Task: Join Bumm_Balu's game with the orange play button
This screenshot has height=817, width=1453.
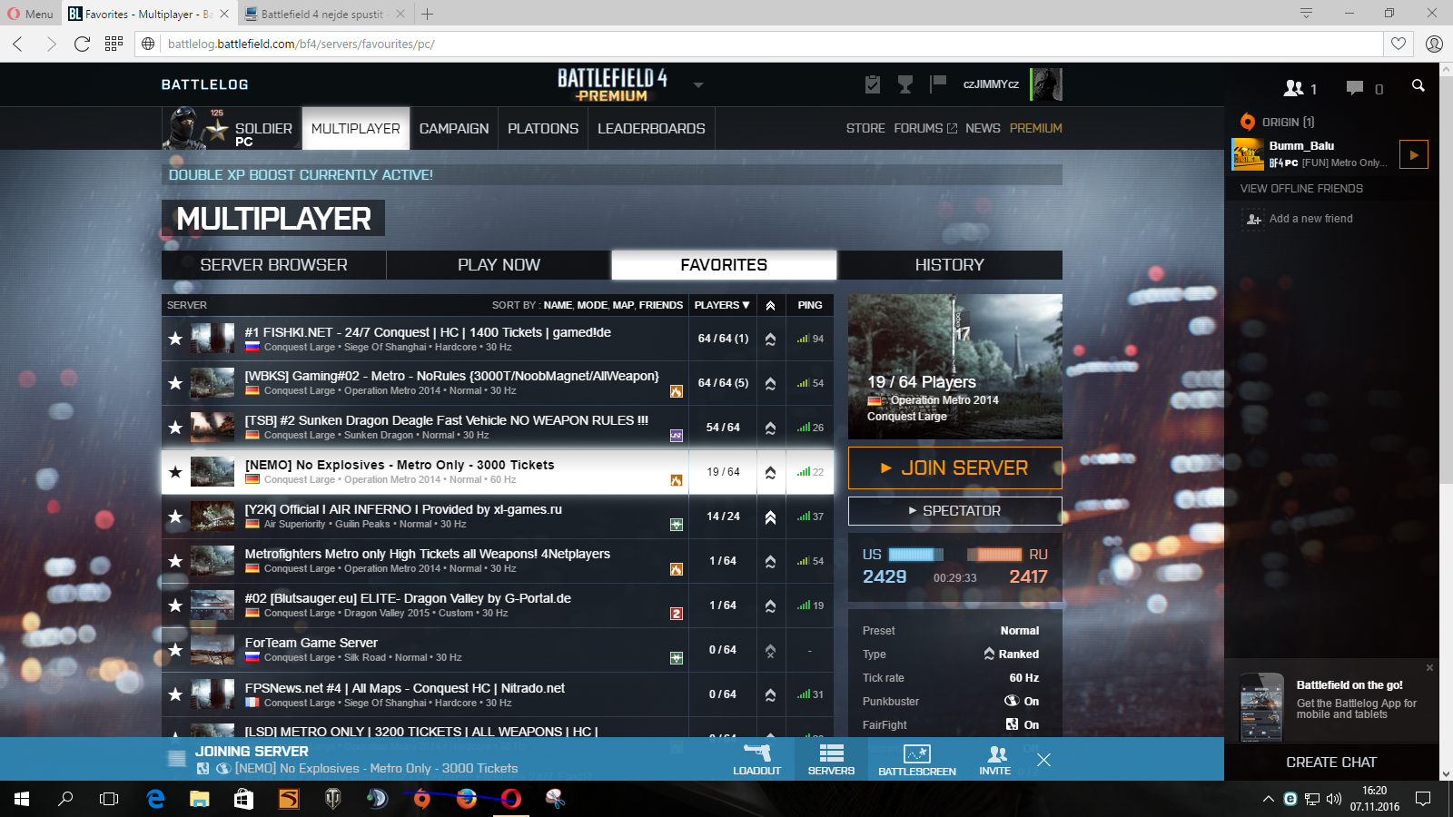Action: click(1414, 154)
